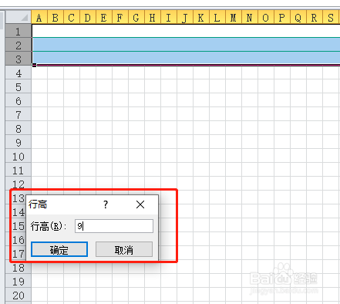The height and width of the screenshot is (304, 340).
Task: Click the 取消 button in row height dialog
Action: coord(124,249)
